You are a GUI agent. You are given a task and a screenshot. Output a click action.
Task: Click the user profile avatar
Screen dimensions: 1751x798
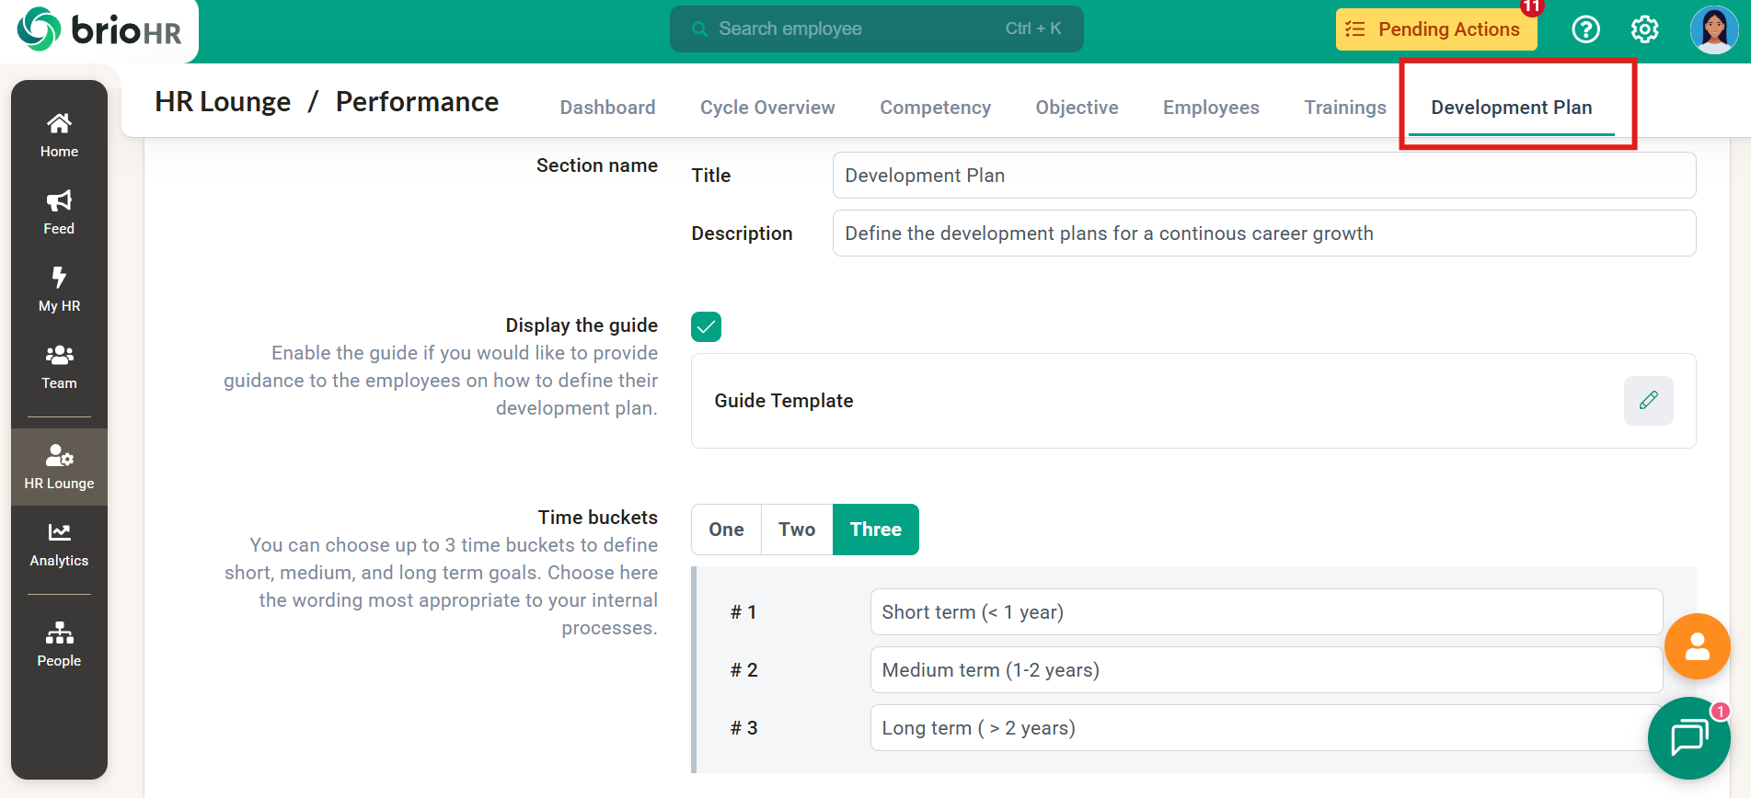(x=1713, y=29)
